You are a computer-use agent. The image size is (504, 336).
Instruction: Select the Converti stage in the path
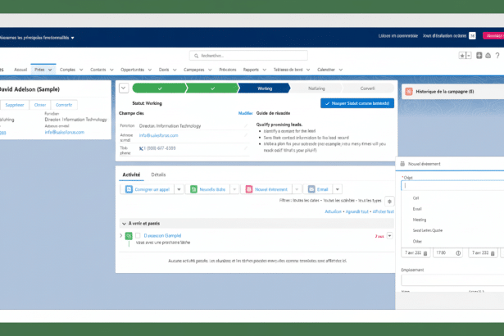coord(367,89)
